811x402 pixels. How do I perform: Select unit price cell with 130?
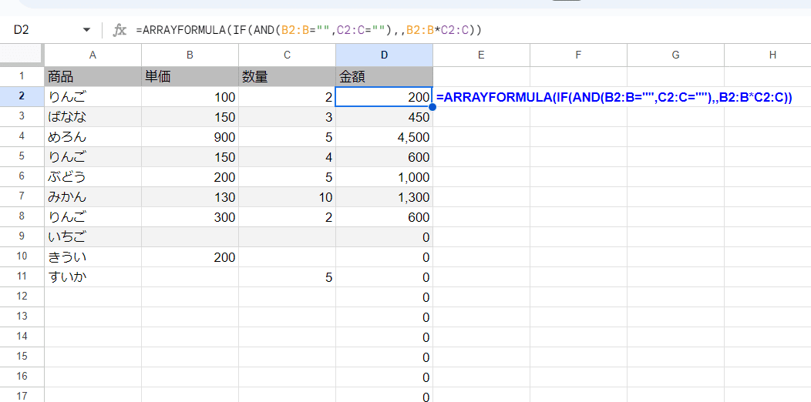(190, 197)
